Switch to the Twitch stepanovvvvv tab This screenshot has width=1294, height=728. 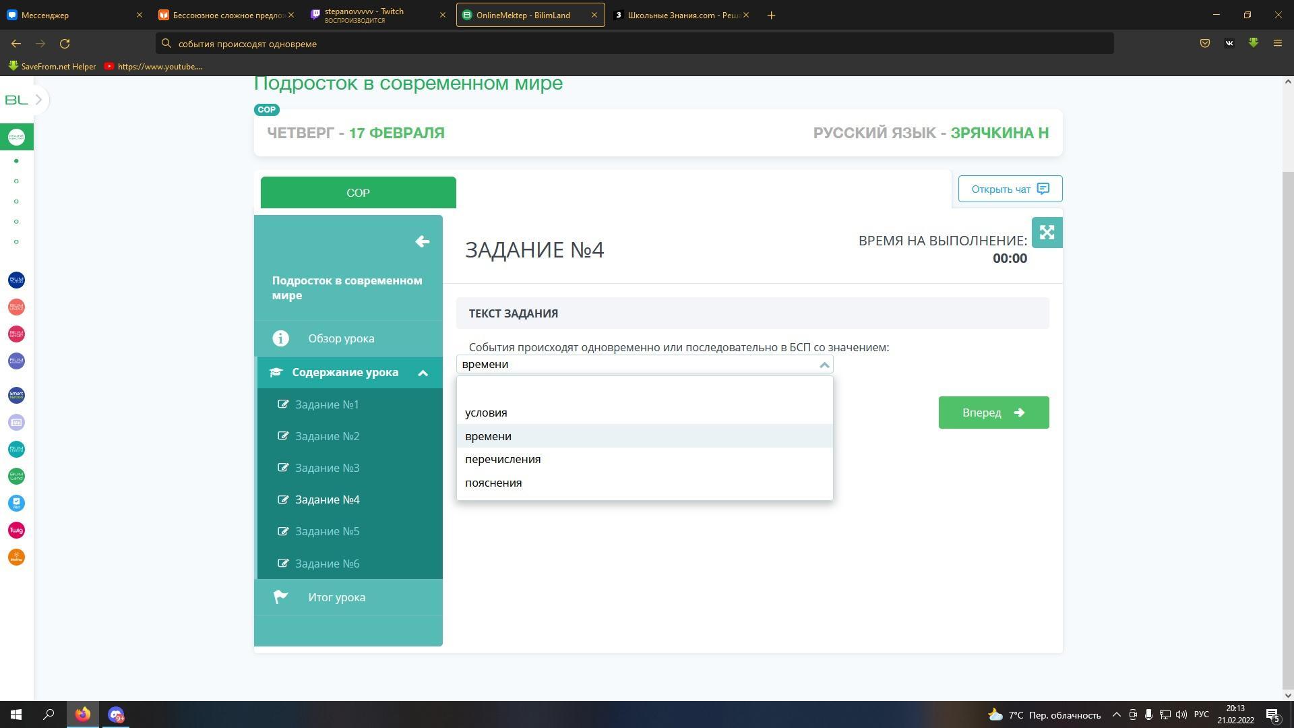click(x=376, y=15)
